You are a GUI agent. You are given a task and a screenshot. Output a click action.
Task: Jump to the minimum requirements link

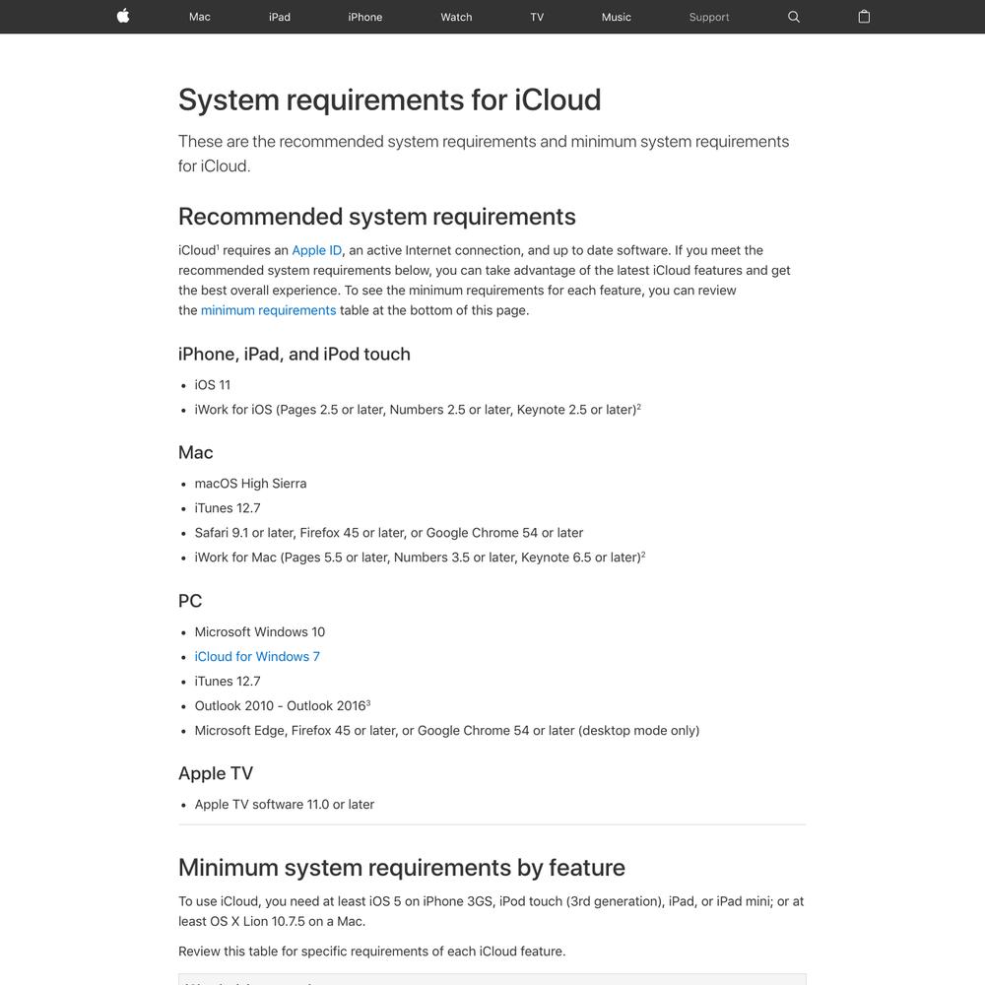(268, 310)
